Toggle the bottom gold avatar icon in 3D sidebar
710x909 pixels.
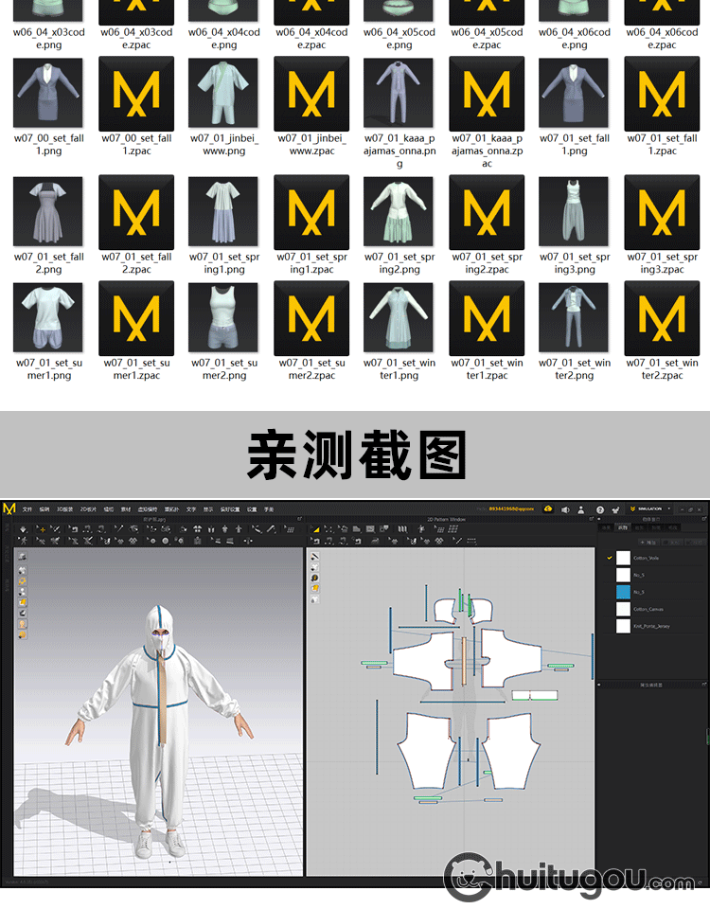22,634
